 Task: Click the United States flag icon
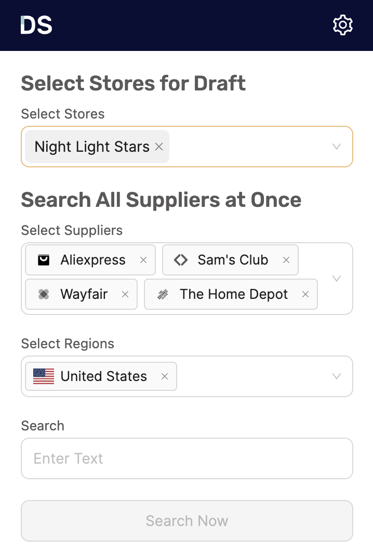44,376
